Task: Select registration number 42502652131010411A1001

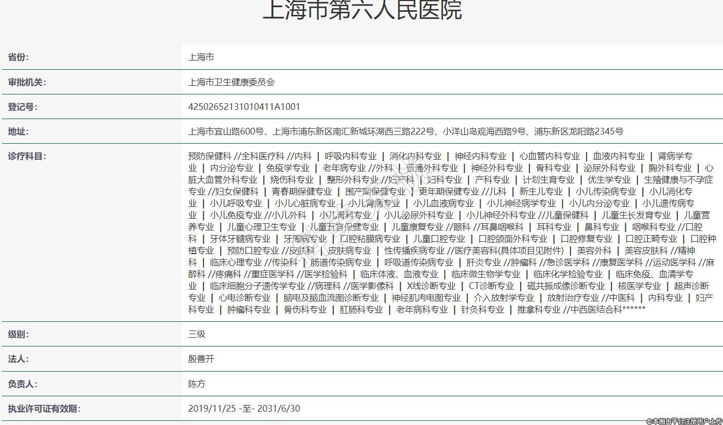Action: pos(244,107)
